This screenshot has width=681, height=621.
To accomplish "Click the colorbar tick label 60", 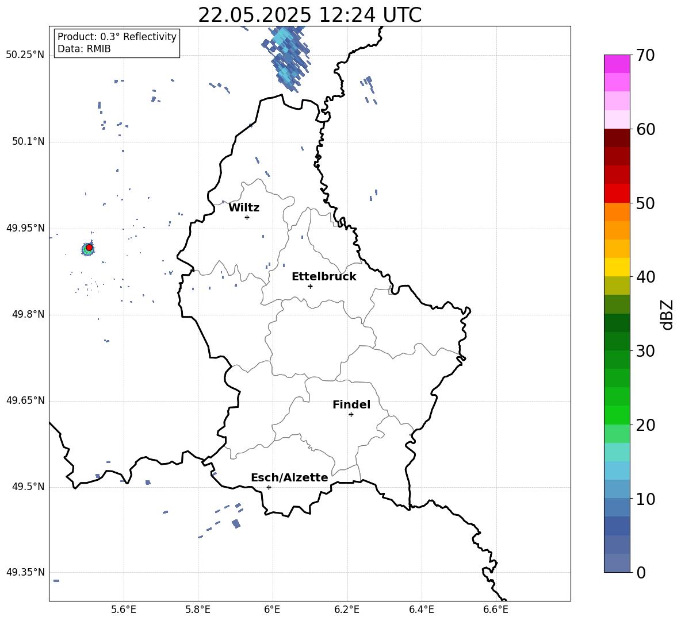I will [645, 129].
